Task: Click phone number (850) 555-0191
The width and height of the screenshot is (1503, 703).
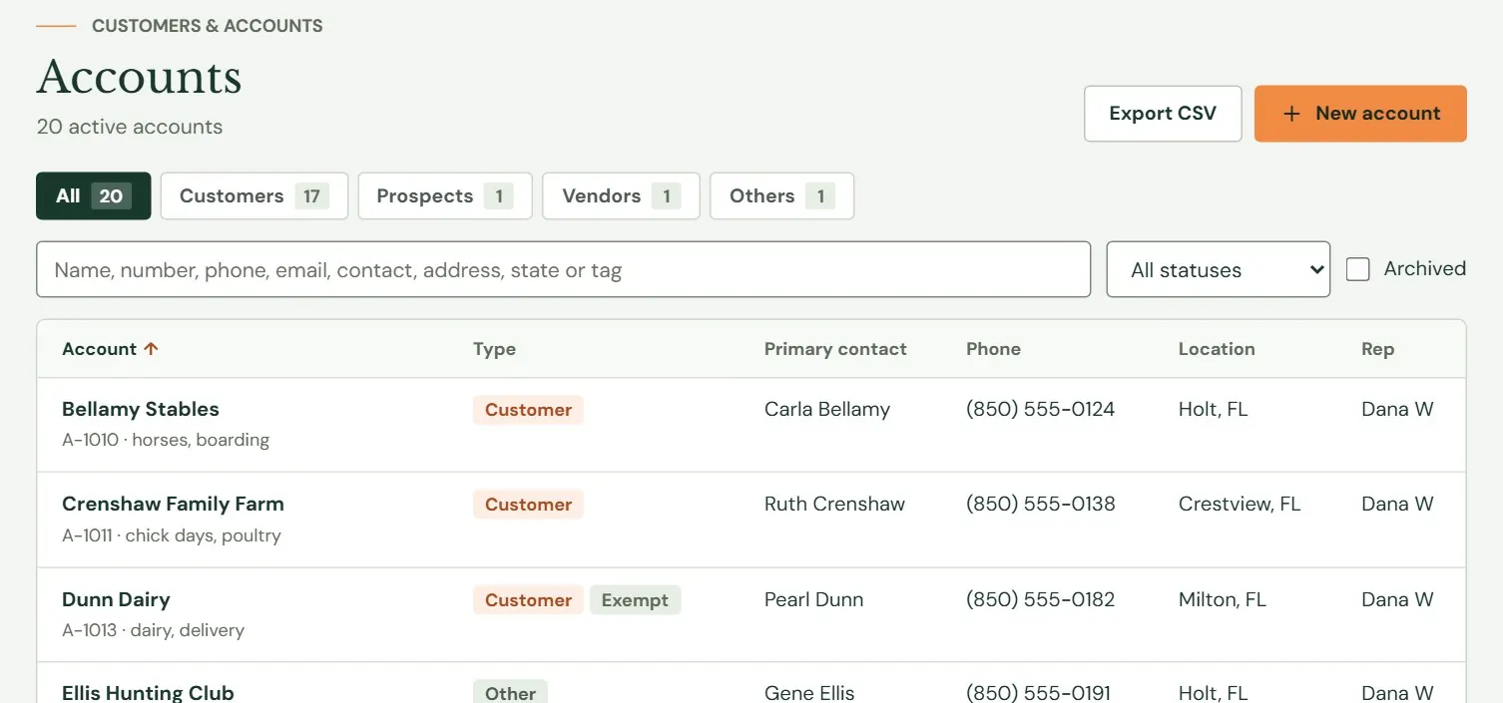Action: (1038, 692)
